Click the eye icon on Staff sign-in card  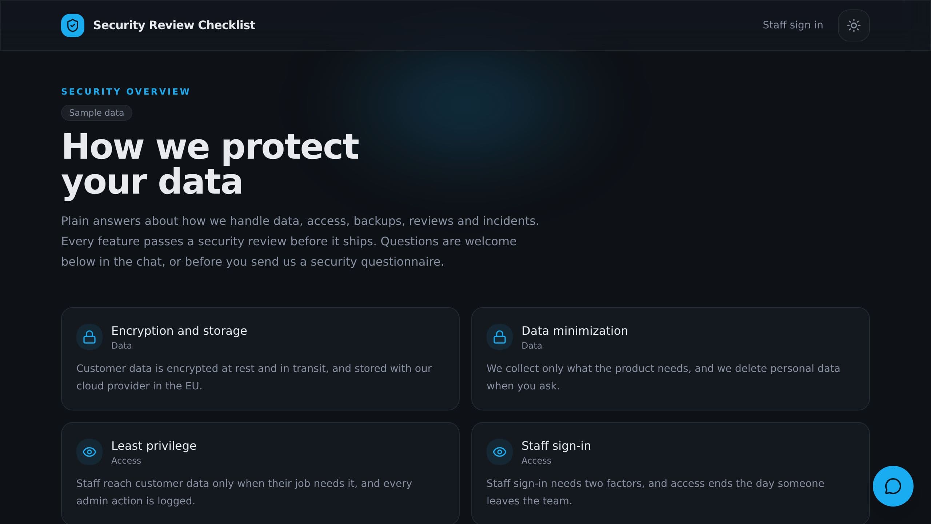pos(500,452)
